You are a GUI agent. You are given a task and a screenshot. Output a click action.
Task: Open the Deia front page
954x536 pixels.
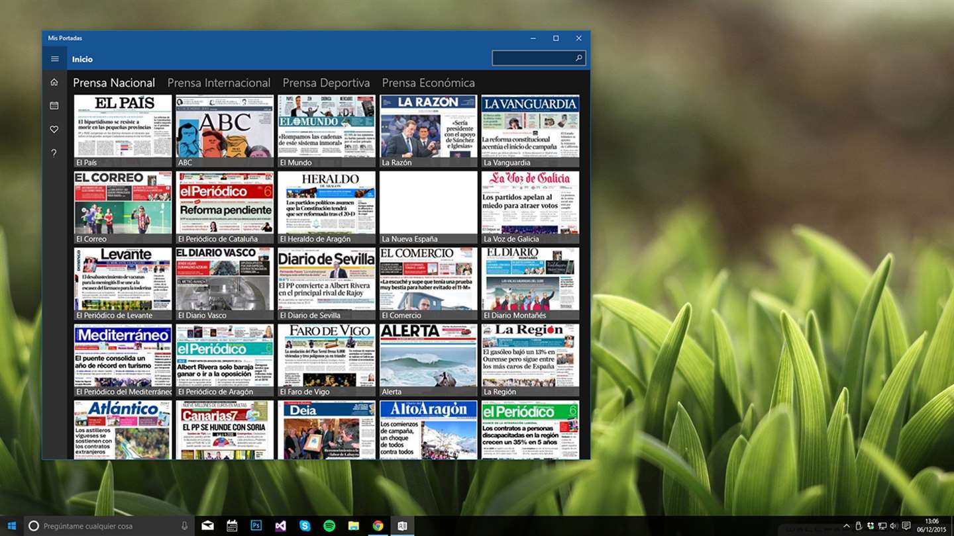(x=327, y=430)
